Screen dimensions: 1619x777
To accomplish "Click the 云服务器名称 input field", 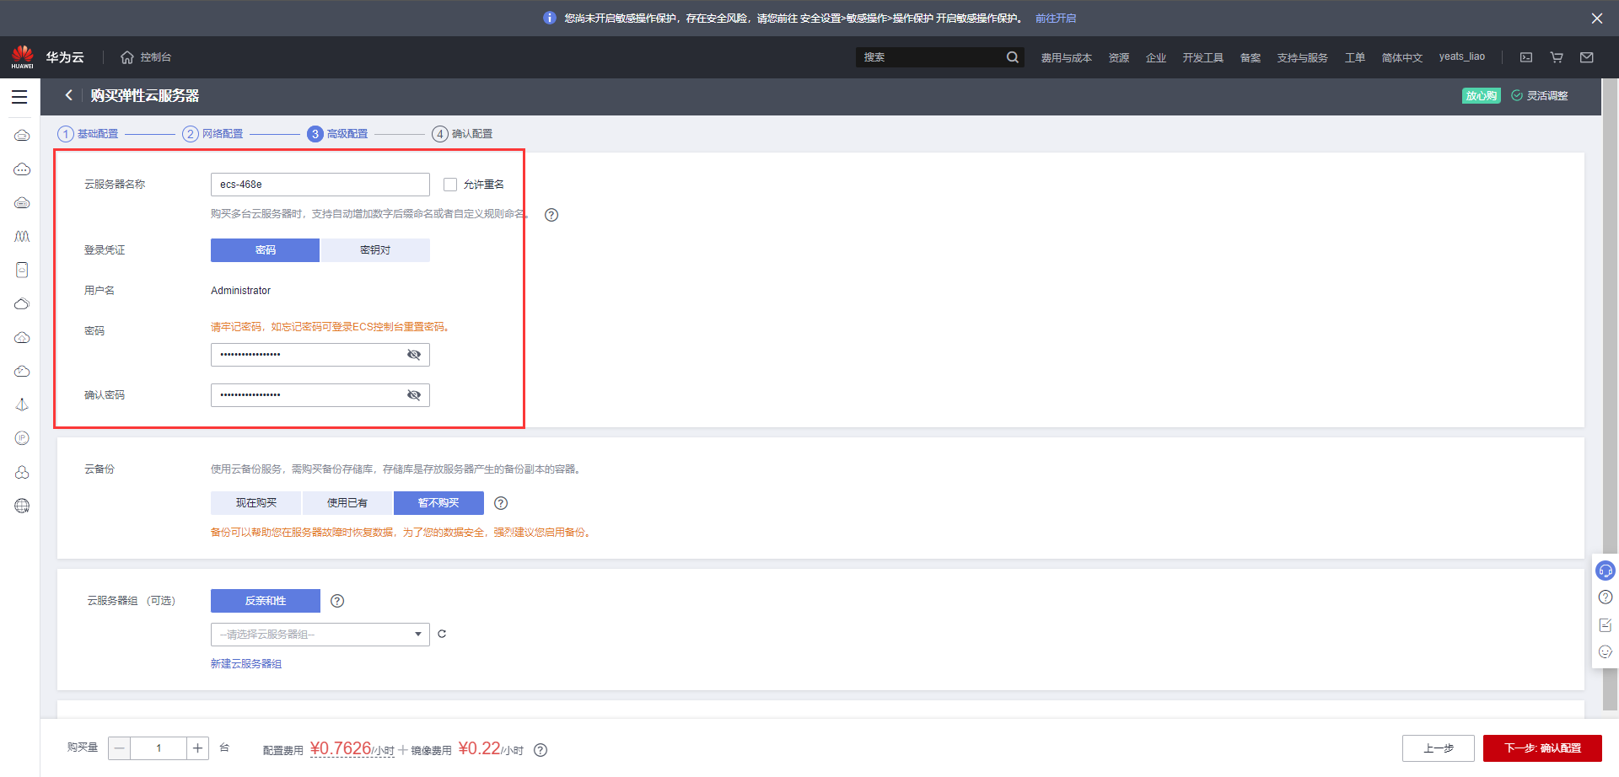I will click(320, 185).
